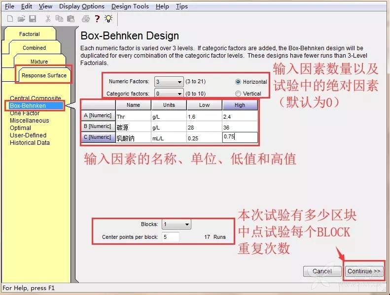Open the Display Options menu

(81, 6)
